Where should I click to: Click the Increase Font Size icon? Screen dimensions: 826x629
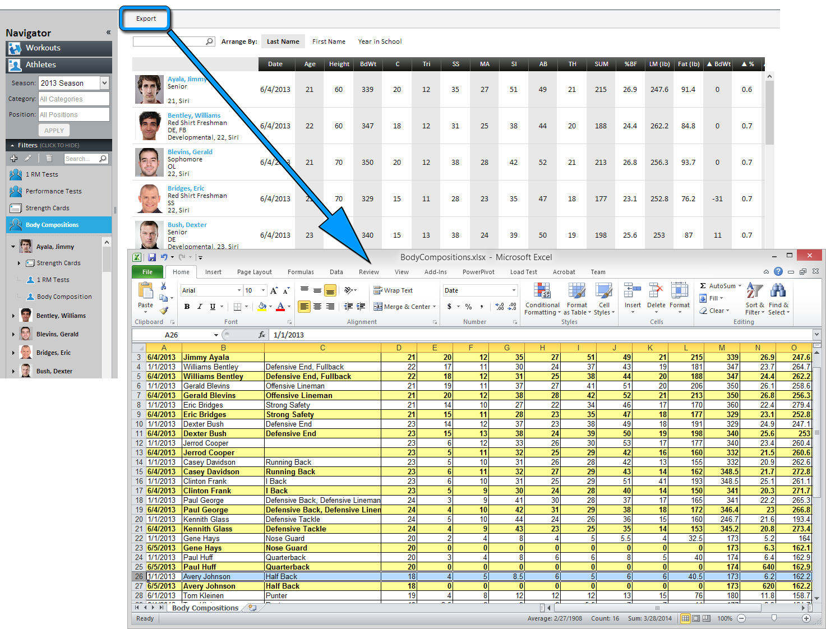(274, 290)
